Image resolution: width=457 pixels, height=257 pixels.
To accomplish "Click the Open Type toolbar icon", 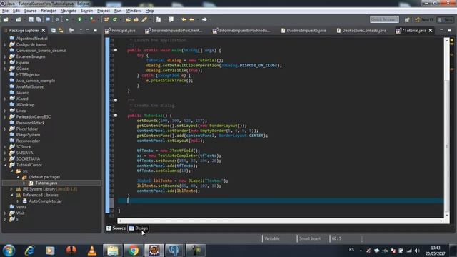I will tap(128, 19).
